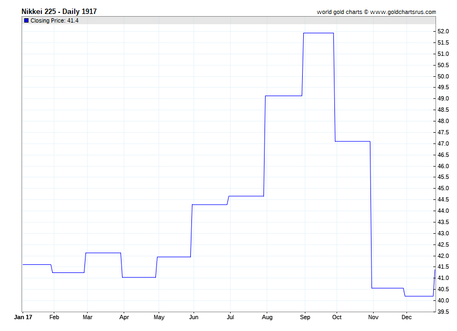Screen dimensions: 457x331
Task: Click the '44.0' y-axis value
Action: pyautogui.click(x=443, y=211)
